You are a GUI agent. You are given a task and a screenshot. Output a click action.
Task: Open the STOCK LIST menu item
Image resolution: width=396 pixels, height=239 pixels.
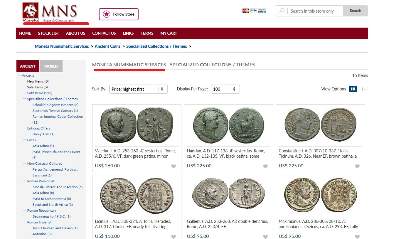tap(48, 33)
